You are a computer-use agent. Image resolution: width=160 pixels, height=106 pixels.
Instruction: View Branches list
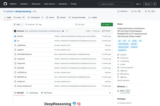click(x=30, y=25)
